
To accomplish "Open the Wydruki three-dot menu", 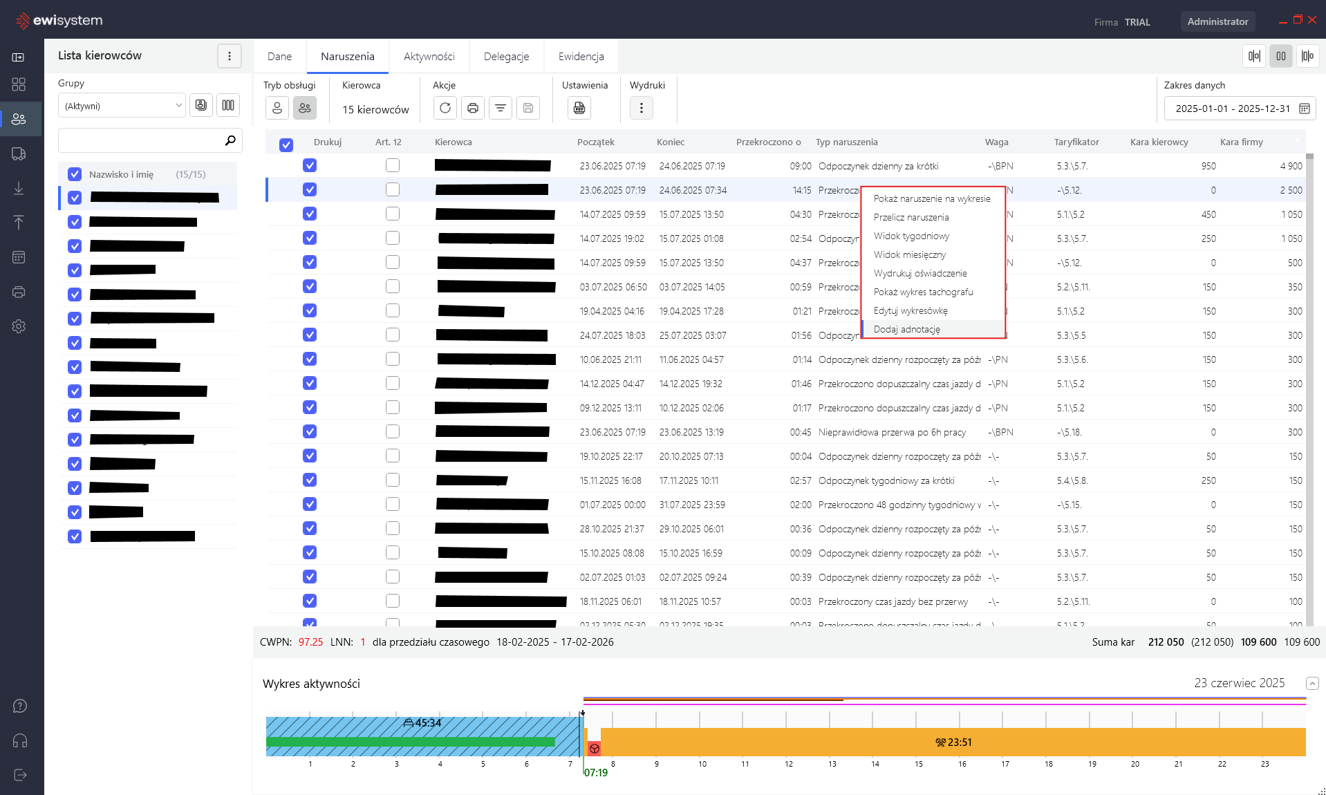I will [x=642, y=108].
